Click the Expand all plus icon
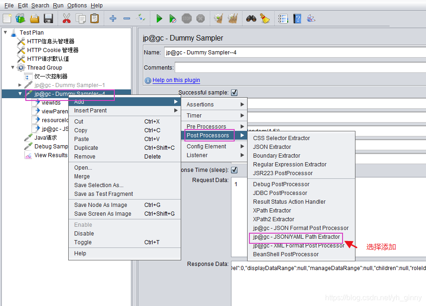 pyautogui.click(x=113, y=18)
